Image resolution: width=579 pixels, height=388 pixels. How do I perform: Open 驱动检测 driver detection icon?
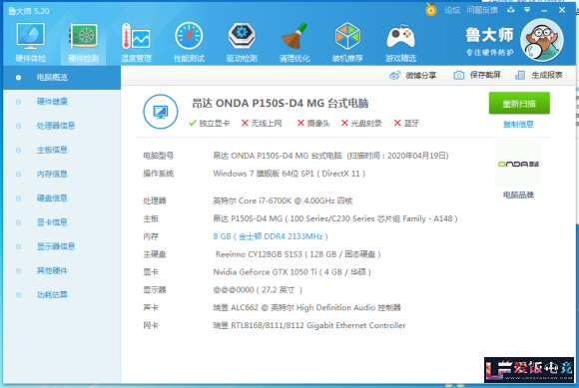pyautogui.click(x=242, y=42)
